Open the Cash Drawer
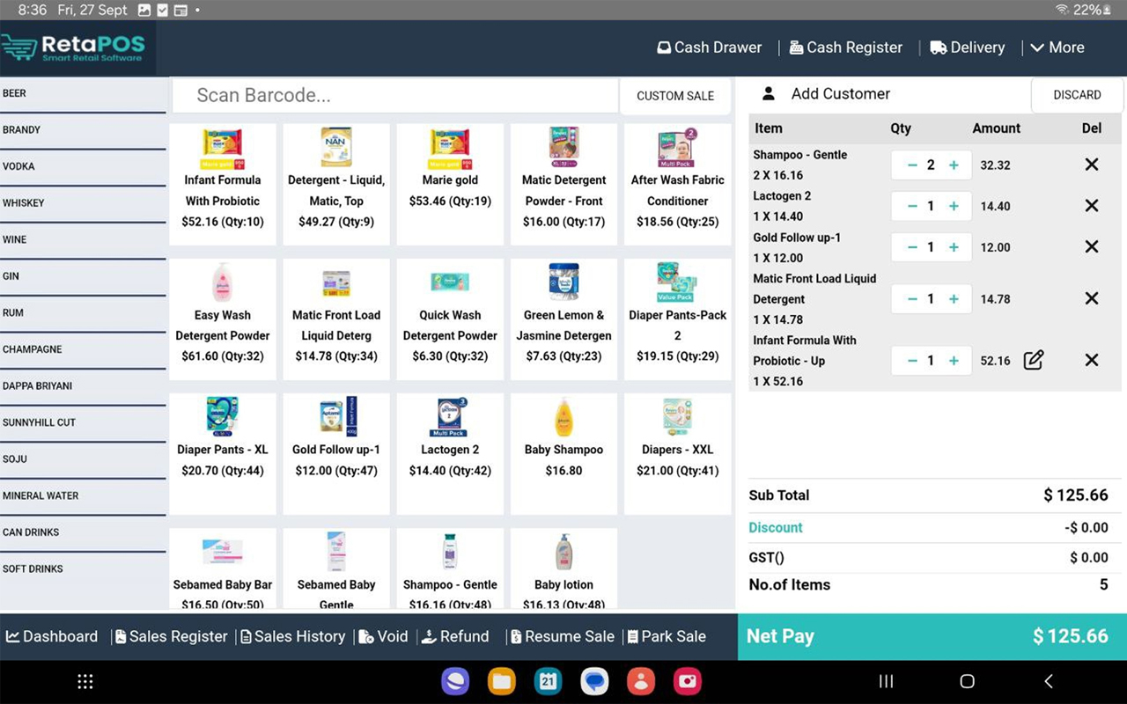1127x704 pixels. tap(709, 48)
